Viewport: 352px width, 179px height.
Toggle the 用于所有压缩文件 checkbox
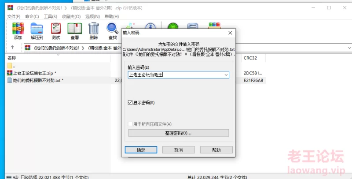[130, 124]
